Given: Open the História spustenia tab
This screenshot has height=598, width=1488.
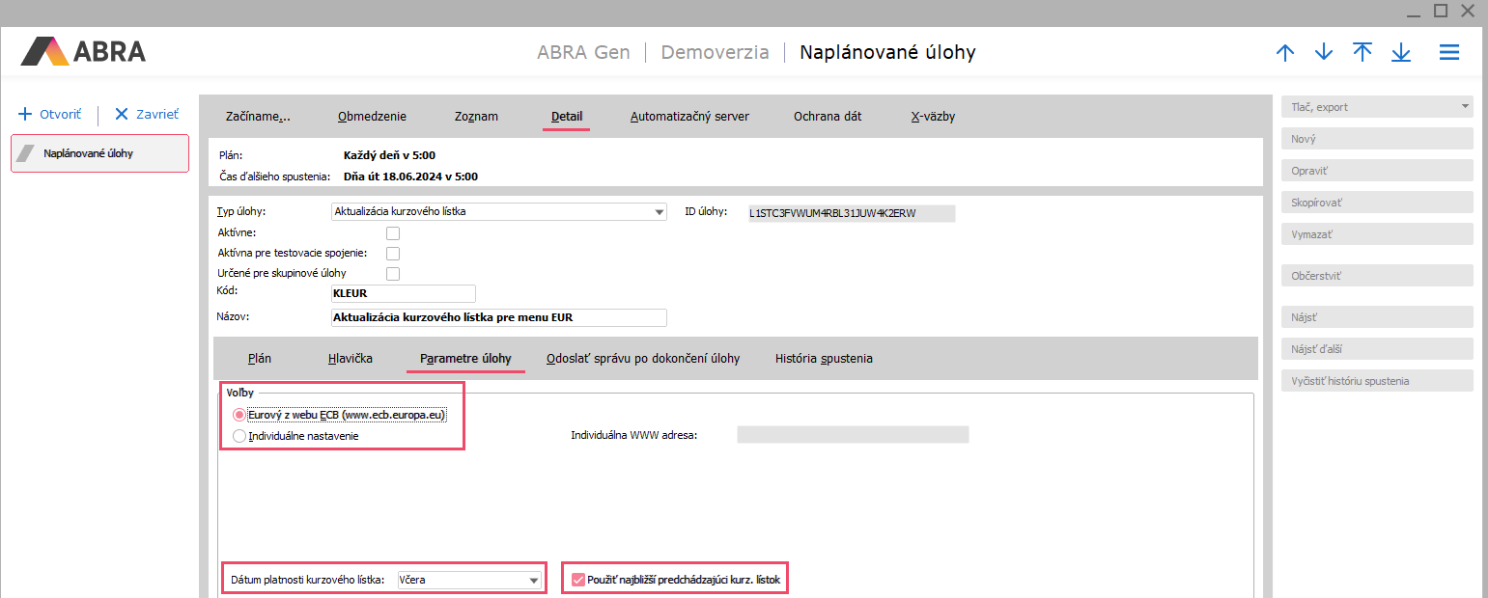Looking at the screenshot, I should 824,359.
